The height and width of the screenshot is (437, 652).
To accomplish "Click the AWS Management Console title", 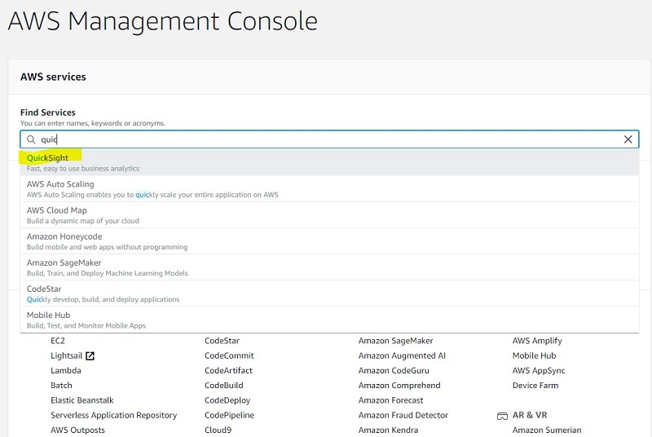I will (162, 21).
